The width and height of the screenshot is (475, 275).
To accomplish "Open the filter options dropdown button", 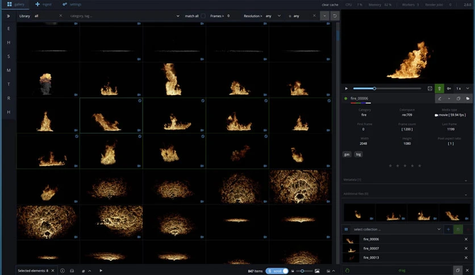I will pyautogui.click(x=324, y=16).
